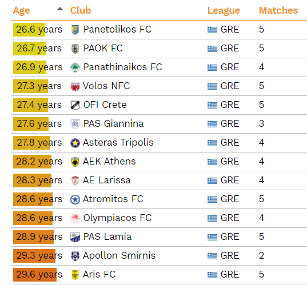The width and height of the screenshot is (307, 285).
Task: Toggle the Age column sort arrow
Action: pyautogui.click(x=60, y=9)
